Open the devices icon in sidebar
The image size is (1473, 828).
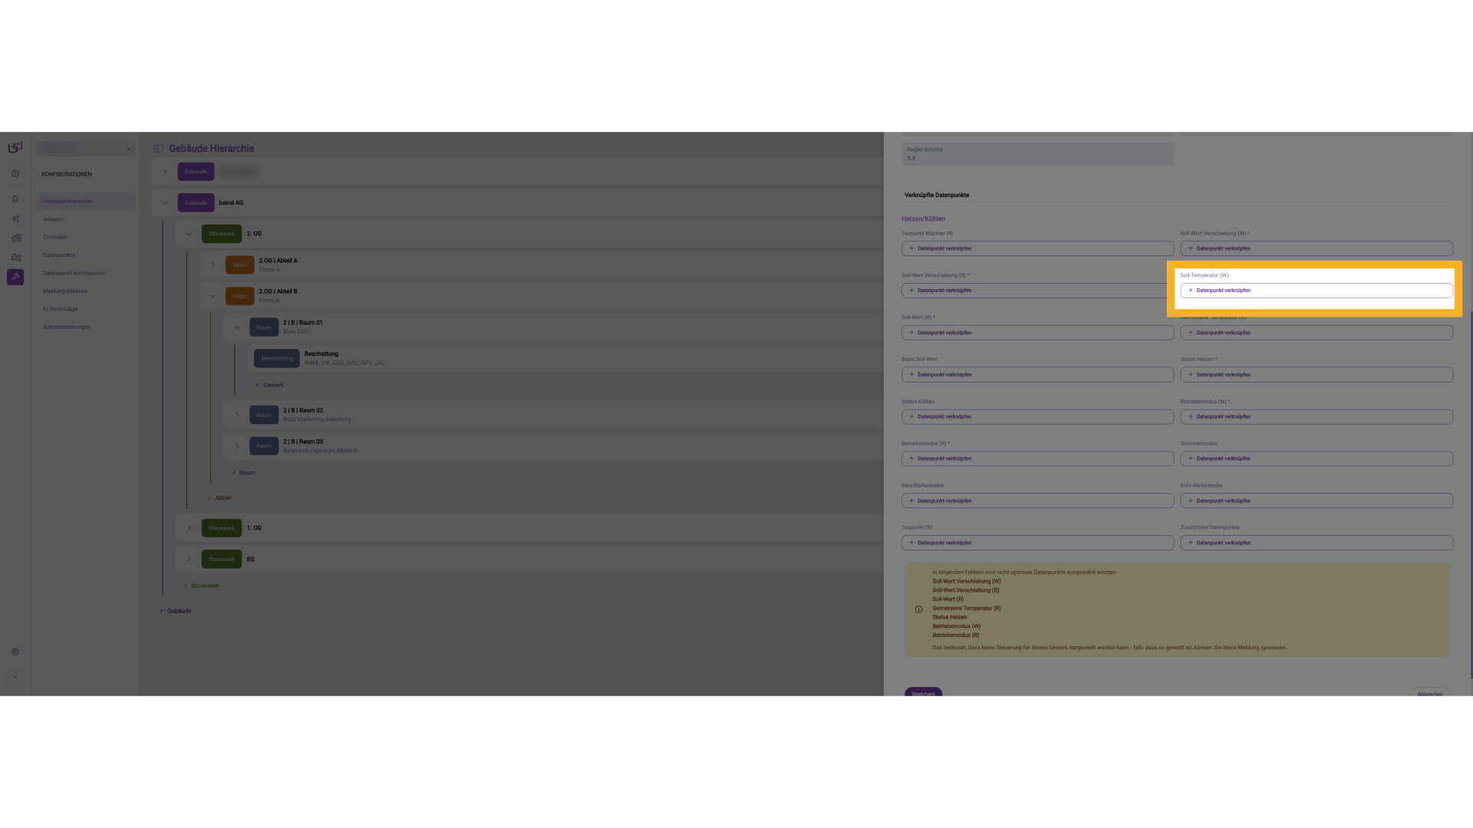click(16, 258)
